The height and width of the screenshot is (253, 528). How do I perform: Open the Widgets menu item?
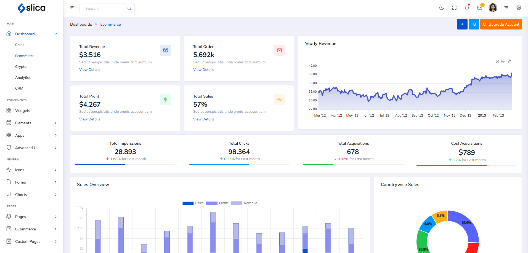tap(23, 111)
